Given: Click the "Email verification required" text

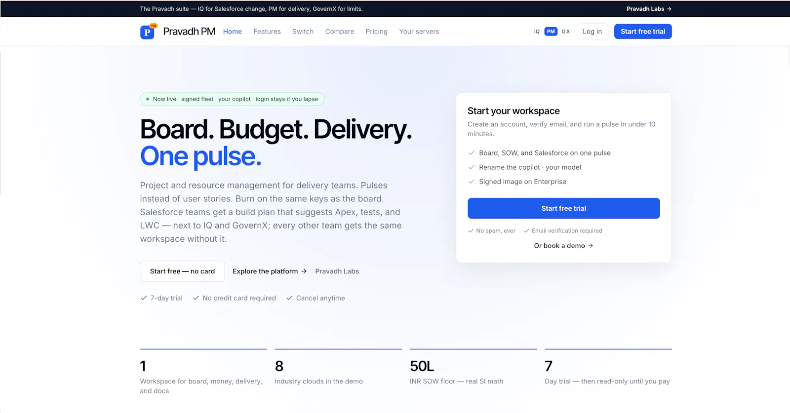Looking at the screenshot, I should (x=567, y=231).
